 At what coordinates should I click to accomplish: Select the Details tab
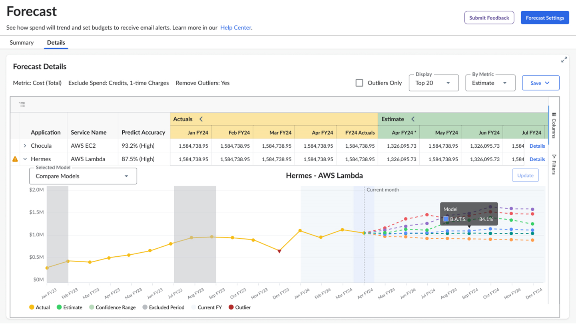(56, 42)
